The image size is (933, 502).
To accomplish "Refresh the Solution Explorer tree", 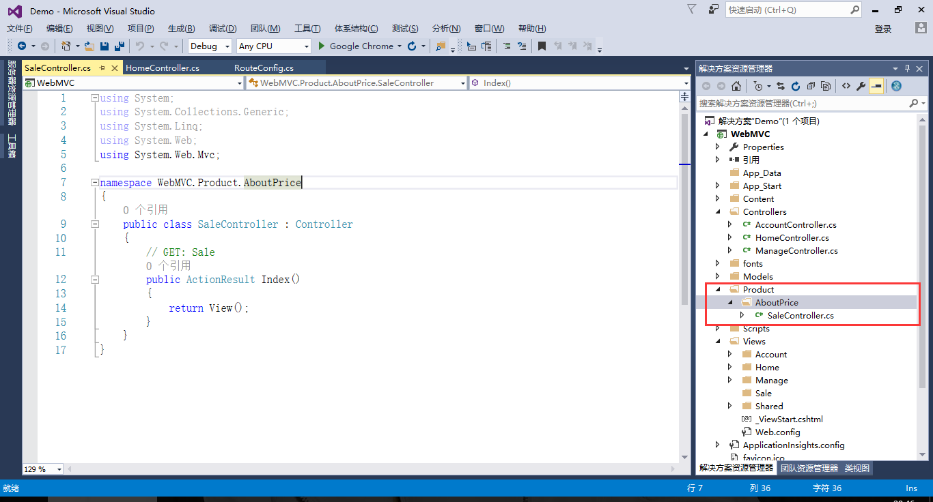I will (796, 86).
